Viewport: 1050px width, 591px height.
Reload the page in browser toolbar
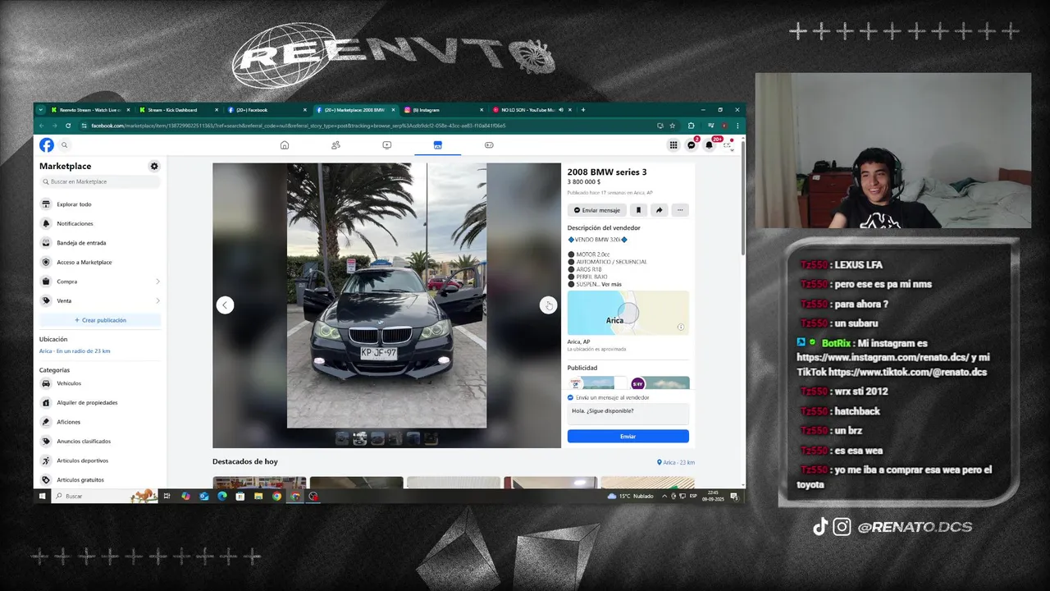[x=69, y=126]
